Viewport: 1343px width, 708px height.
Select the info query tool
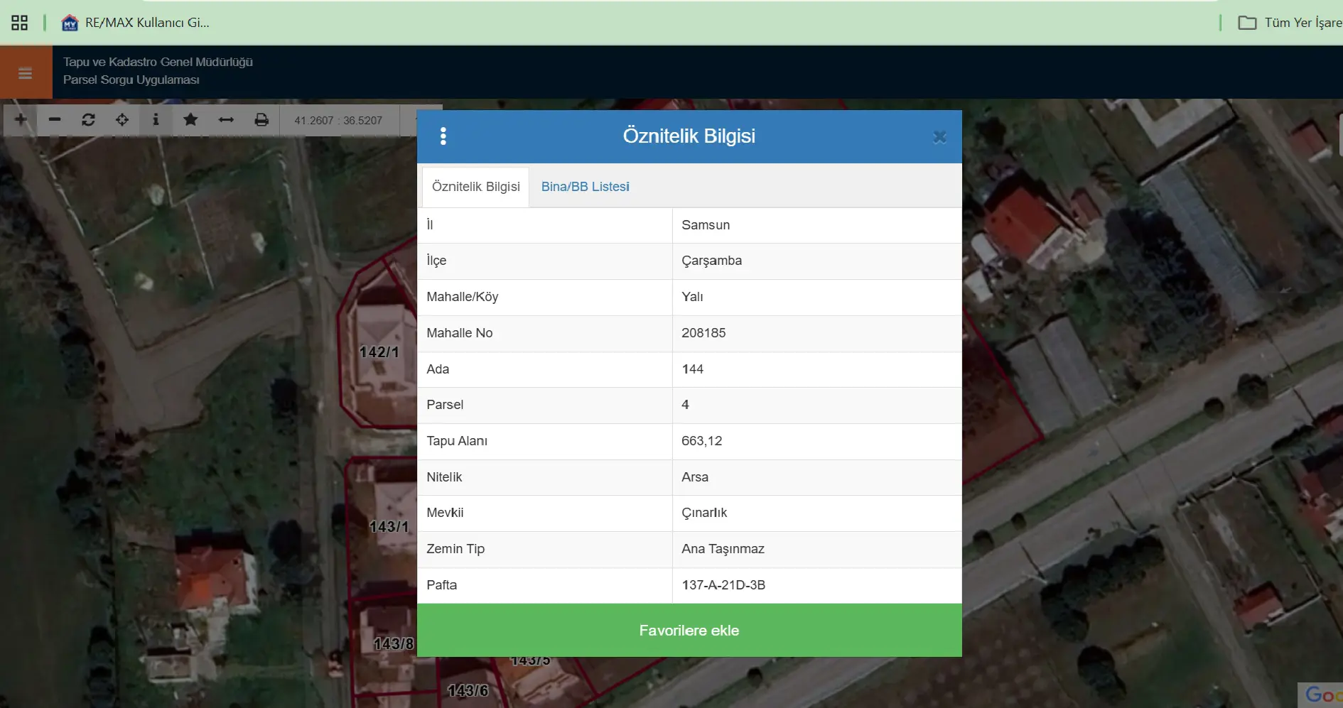(156, 119)
